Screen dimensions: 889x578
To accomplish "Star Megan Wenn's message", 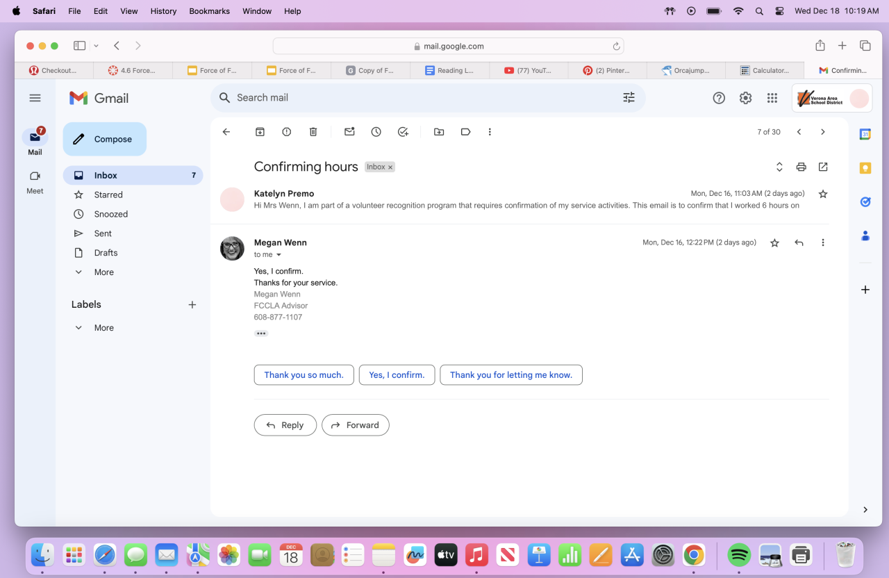I will pyautogui.click(x=774, y=242).
